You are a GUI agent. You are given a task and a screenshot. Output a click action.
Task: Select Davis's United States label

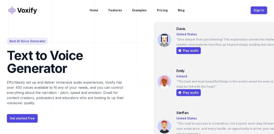coord(187,34)
